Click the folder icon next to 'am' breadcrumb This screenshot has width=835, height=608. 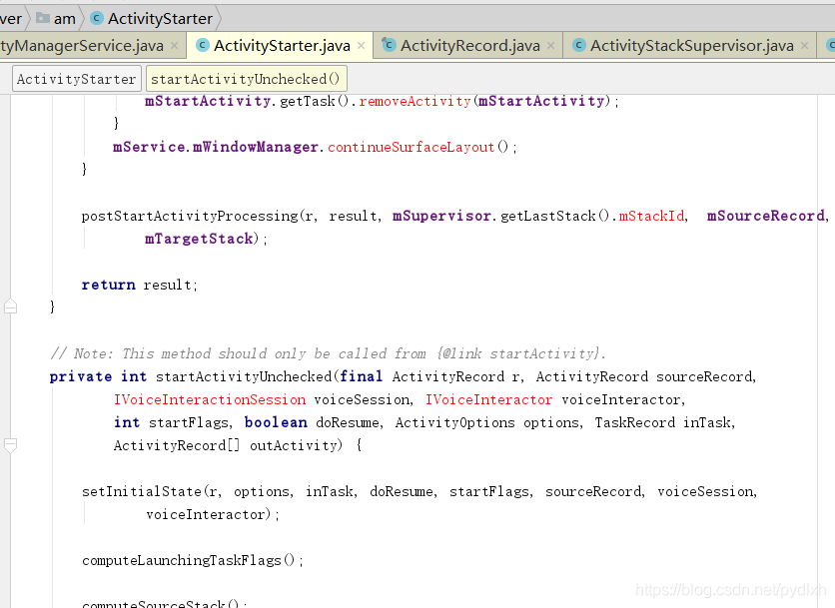point(43,18)
